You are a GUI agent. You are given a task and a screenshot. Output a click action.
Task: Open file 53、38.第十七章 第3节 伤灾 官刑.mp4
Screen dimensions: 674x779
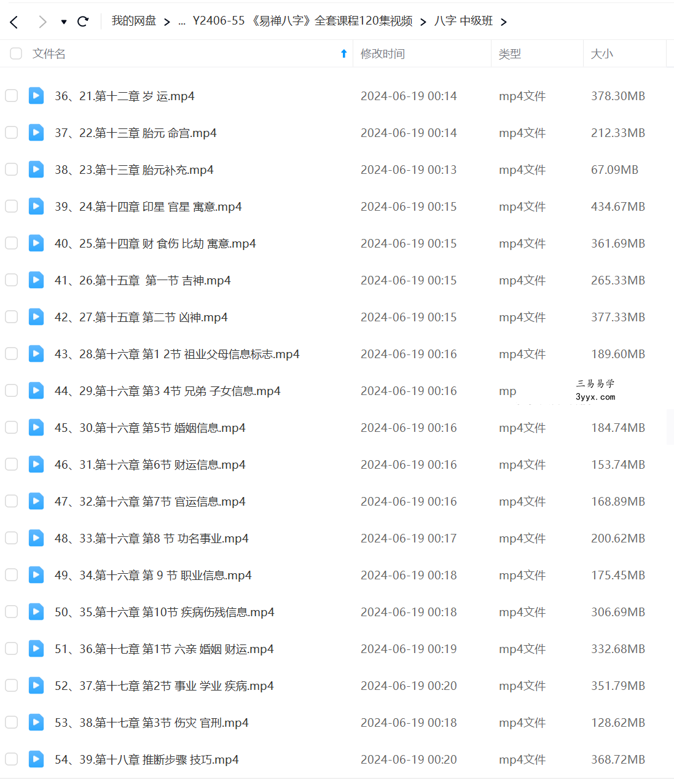(x=152, y=722)
